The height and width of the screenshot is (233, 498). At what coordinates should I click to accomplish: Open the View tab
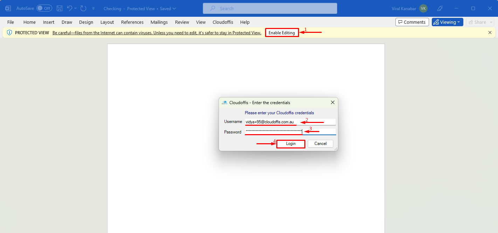point(201,22)
